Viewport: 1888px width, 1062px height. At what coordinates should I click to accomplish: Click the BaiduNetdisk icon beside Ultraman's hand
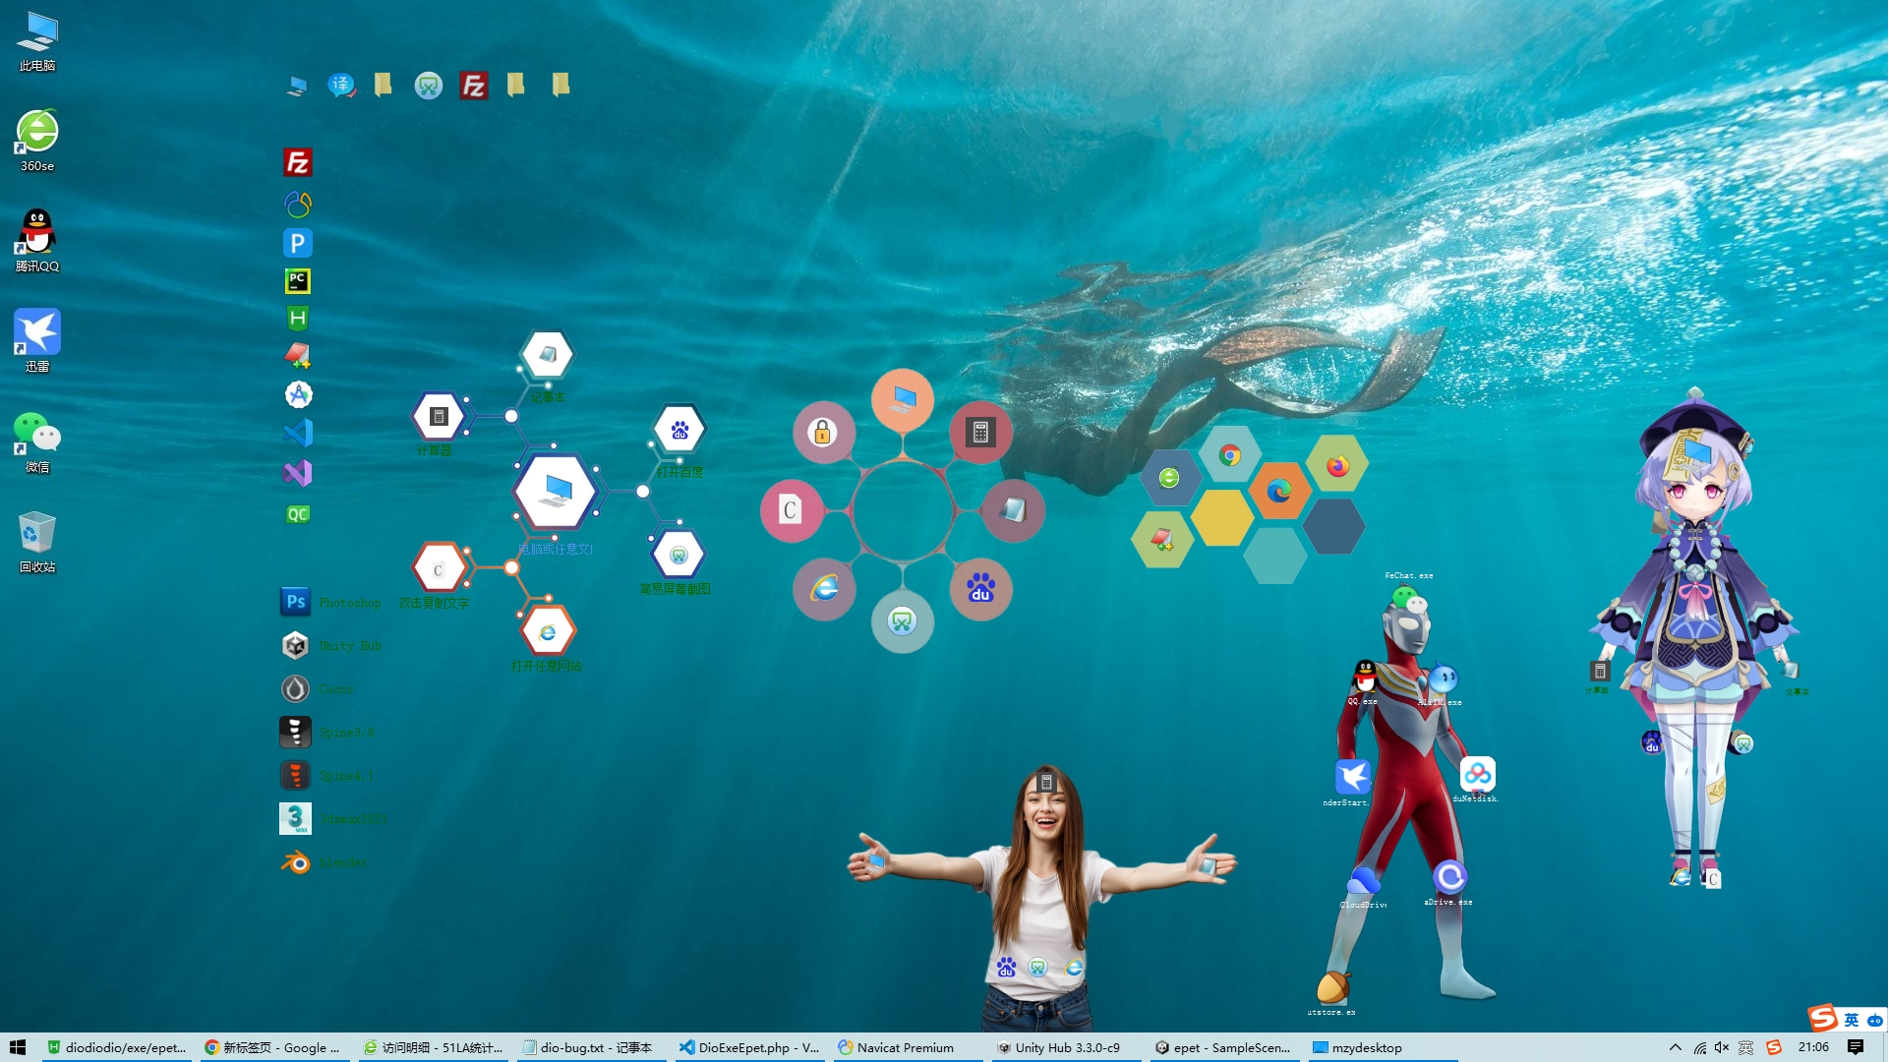(1477, 774)
